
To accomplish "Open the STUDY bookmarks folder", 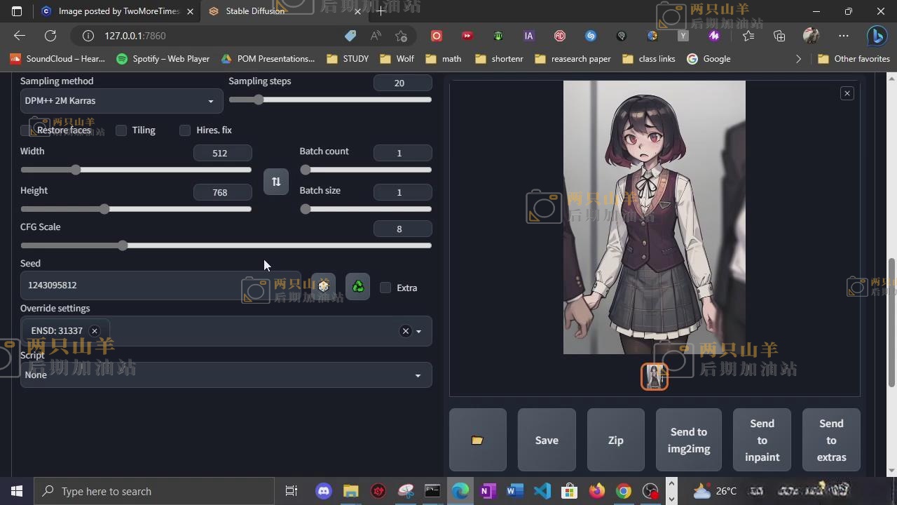I will click(x=348, y=59).
